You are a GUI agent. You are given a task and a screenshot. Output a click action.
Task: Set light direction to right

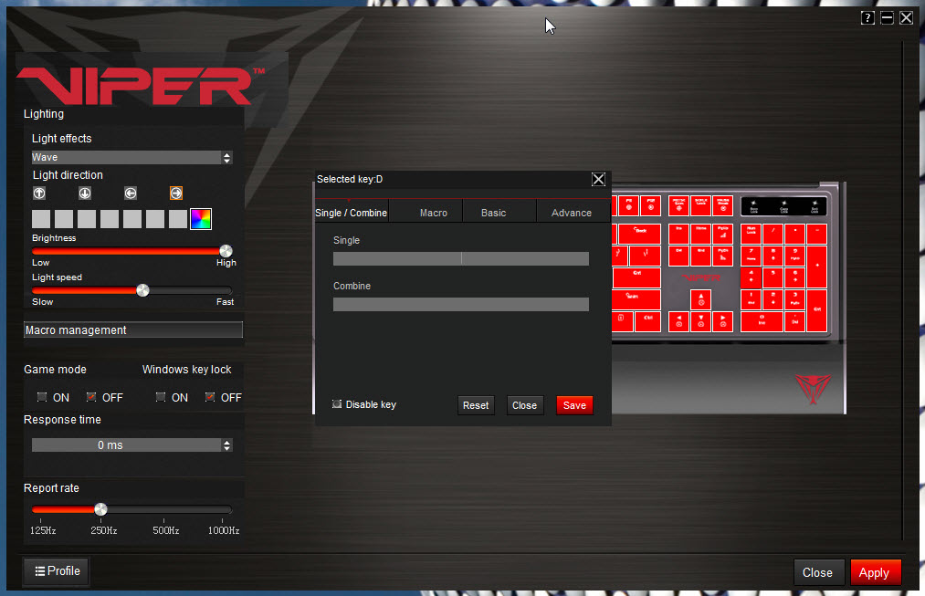pyautogui.click(x=176, y=193)
